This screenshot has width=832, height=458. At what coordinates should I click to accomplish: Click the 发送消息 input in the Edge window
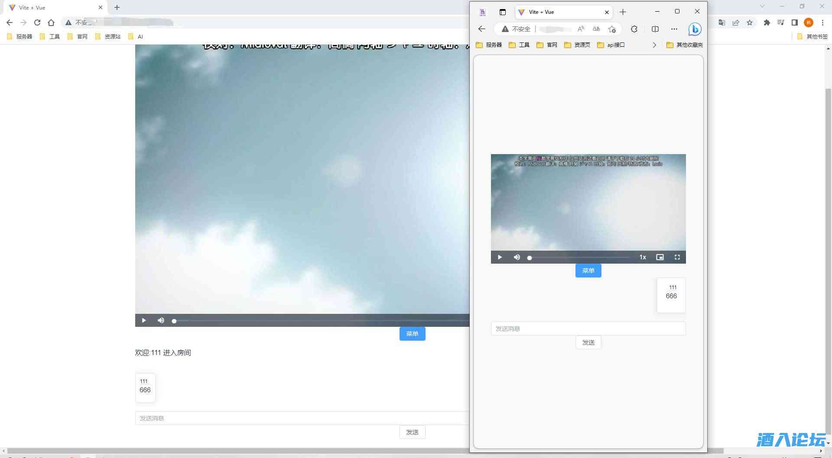tap(588, 329)
